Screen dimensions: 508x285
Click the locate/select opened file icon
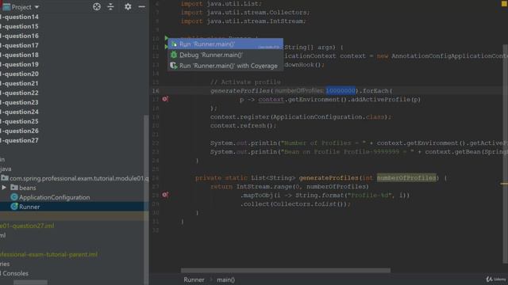[x=97, y=7]
